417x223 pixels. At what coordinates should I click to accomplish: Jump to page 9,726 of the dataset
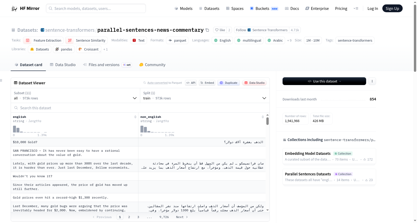[x=164, y=217]
